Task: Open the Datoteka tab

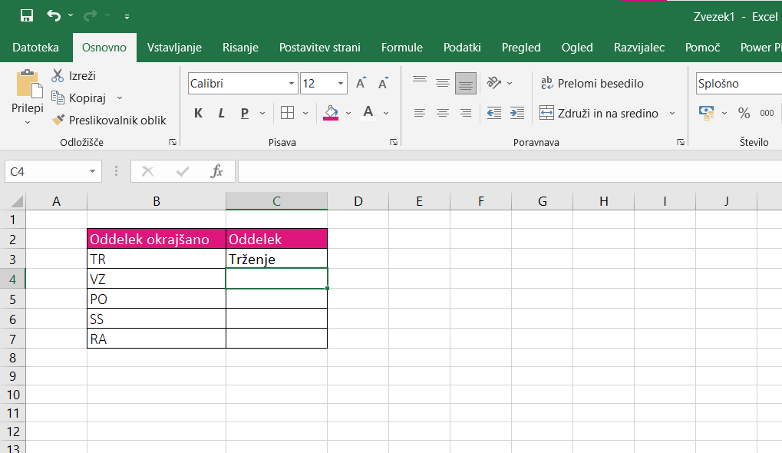Action: coord(35,48)
